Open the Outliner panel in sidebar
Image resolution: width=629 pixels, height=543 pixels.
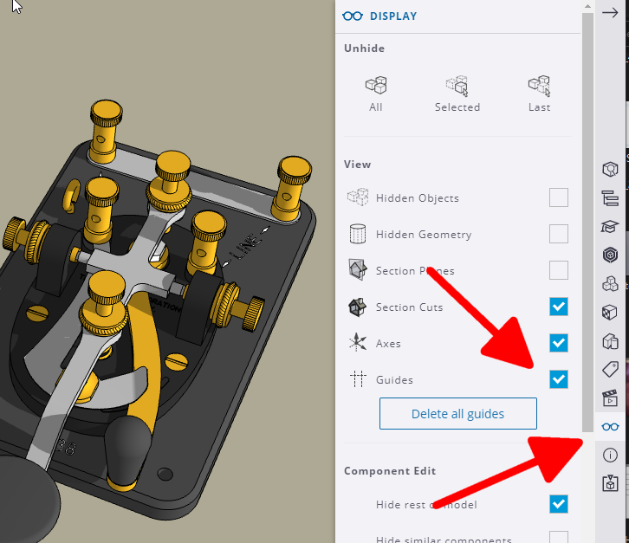click(x=610, y=198)
